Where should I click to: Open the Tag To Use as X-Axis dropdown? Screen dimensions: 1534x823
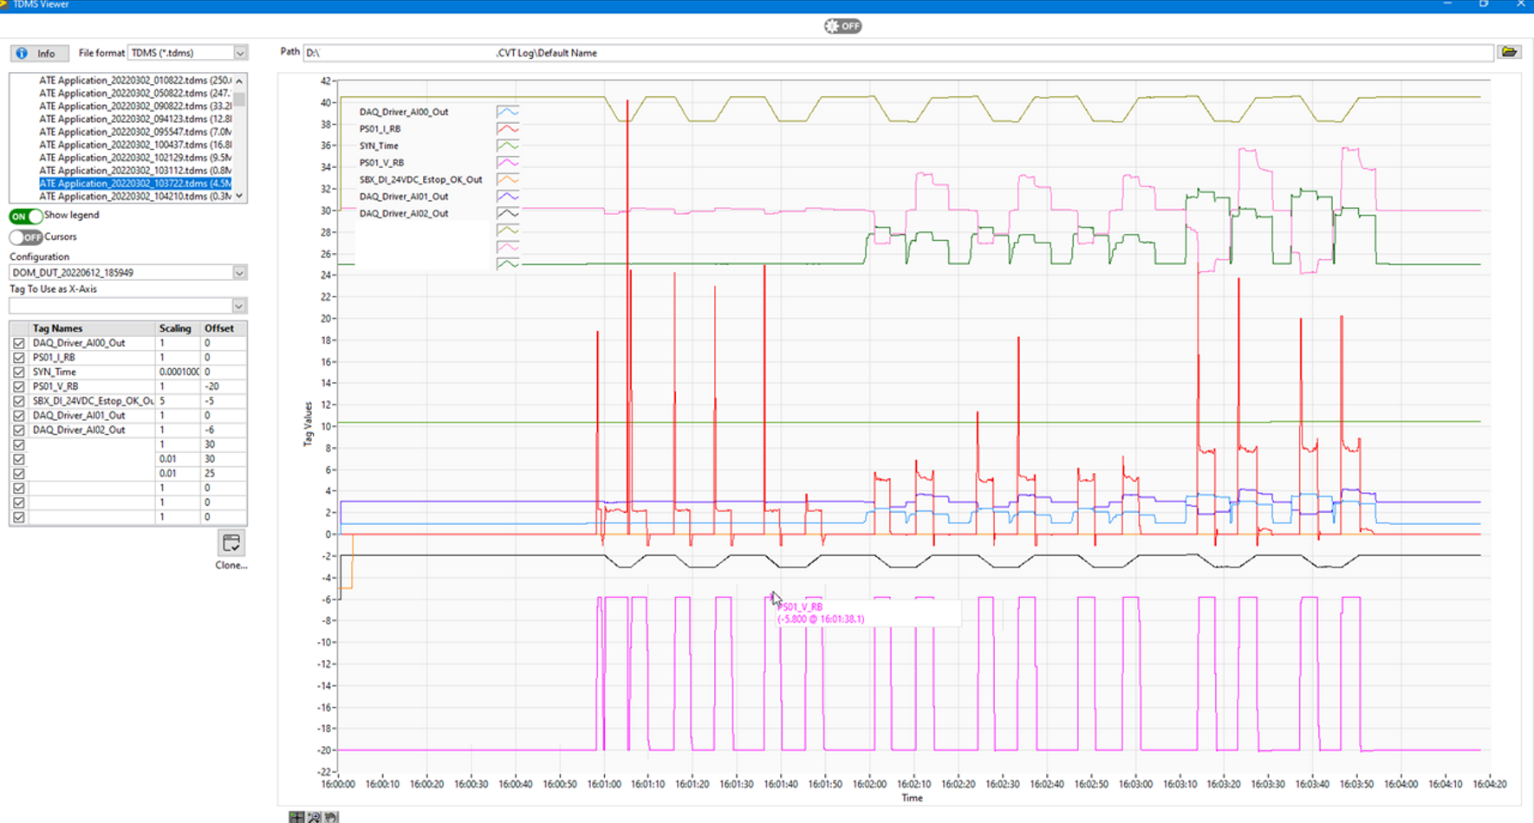click(x=239, y=306)
